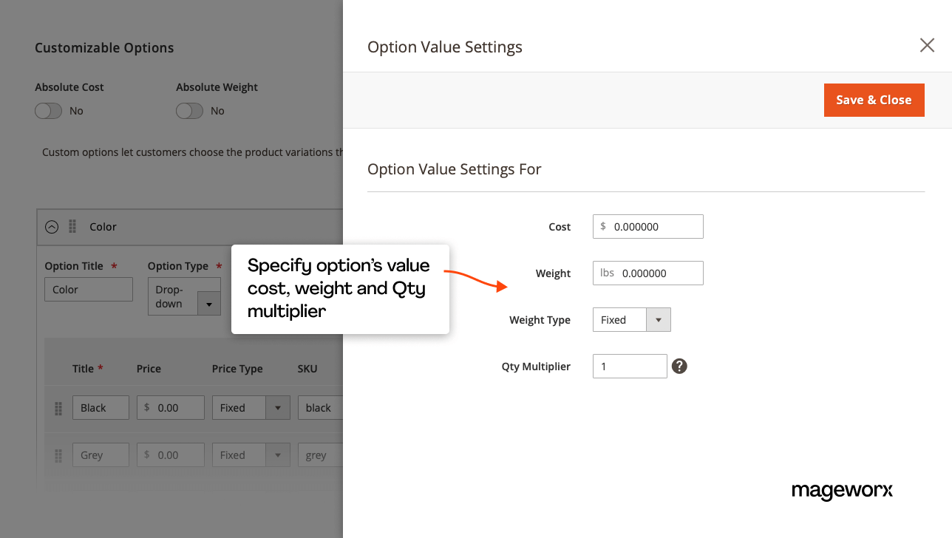The image size is (952, 538).
Task: Enable the Absolute Cost switch
Action: click(48, 110)
